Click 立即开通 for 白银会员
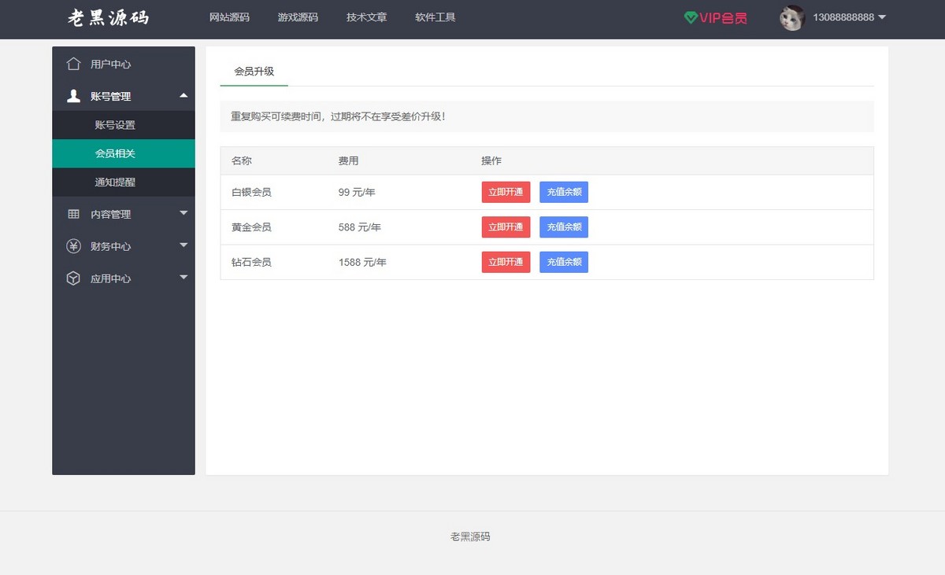 (505, 191)
